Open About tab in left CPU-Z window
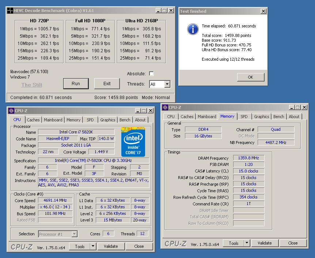 140,120
